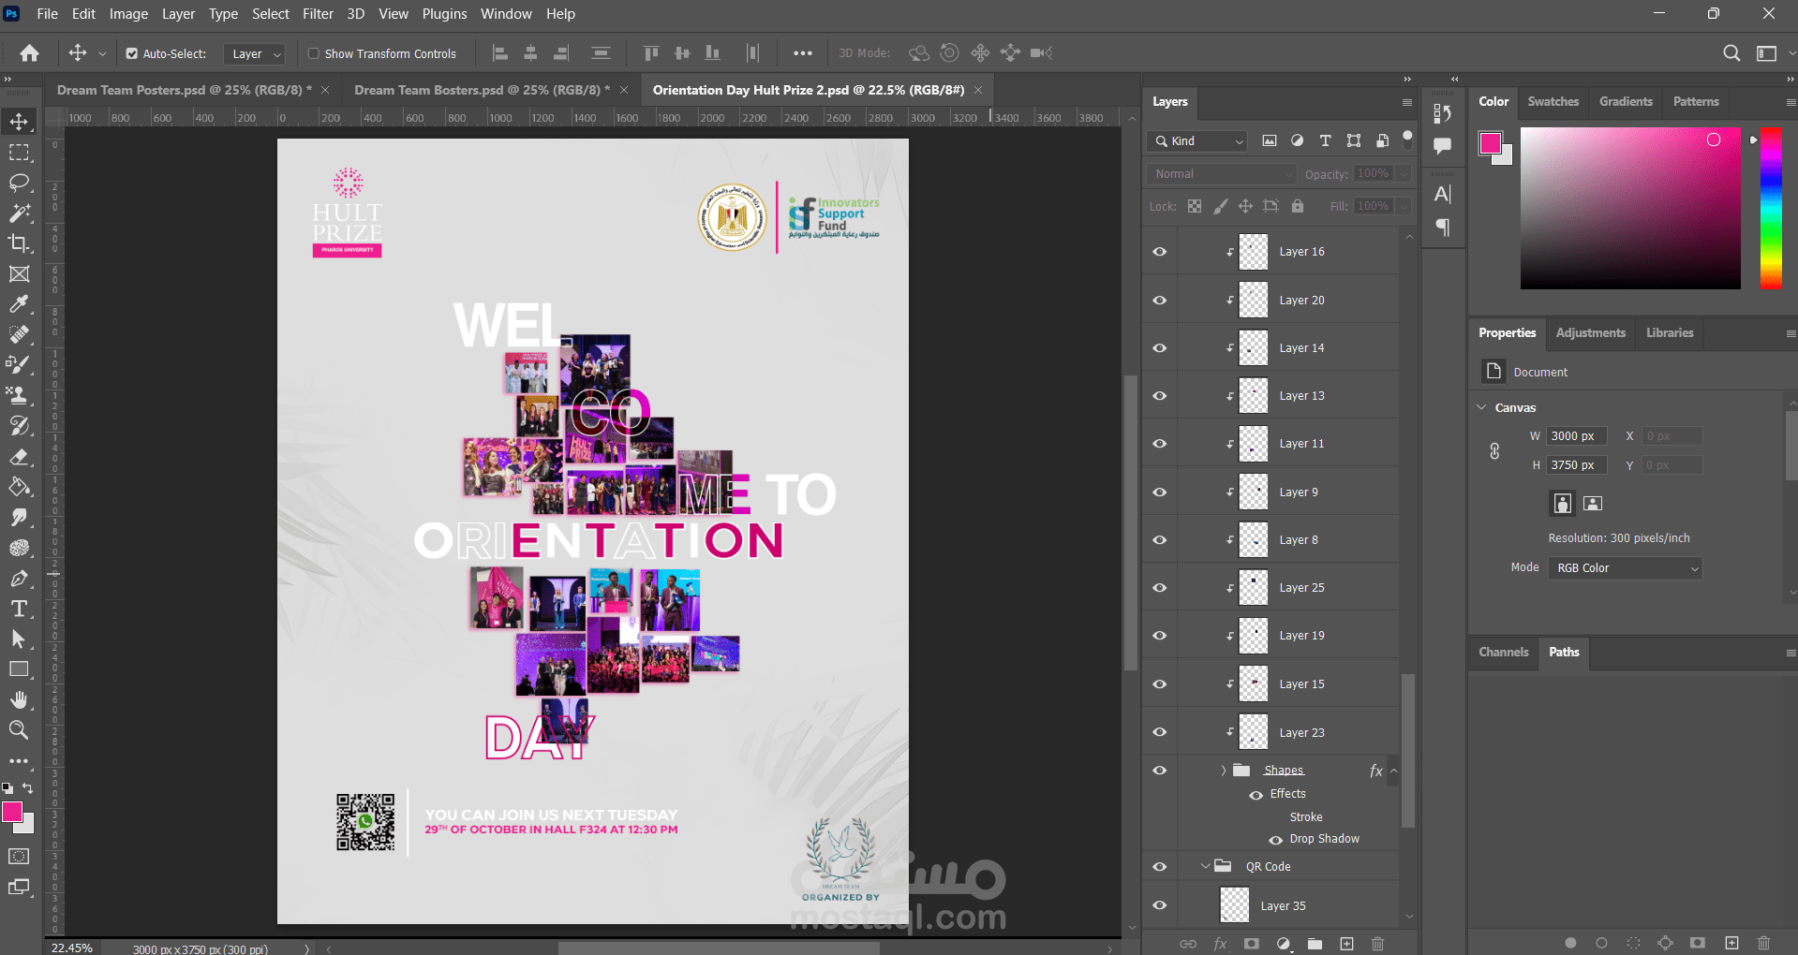The image size is (1798, 955).
Task: Toggle visibility of Layer 13
Action: point(1160,396)
